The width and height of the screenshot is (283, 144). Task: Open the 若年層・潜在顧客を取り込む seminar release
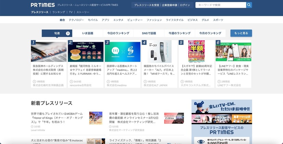(134, 118)
